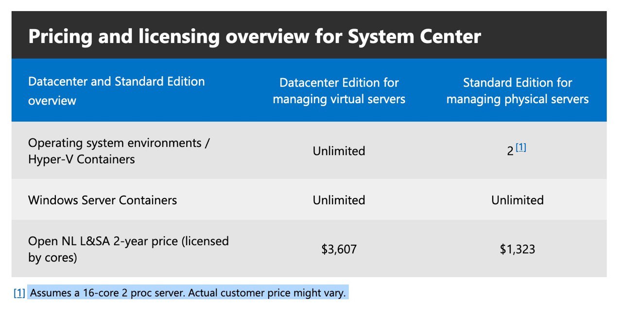Click the 'Datacenter Edition for managing virtual servers' column header

339,91
